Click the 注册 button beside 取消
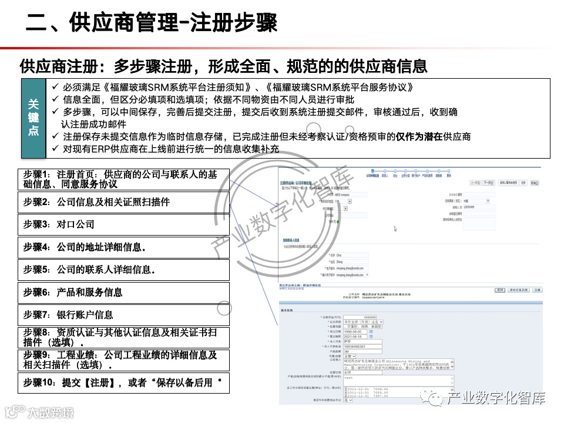Image resolution: width=564 pixels, height=423 pixels. point(523,183)
